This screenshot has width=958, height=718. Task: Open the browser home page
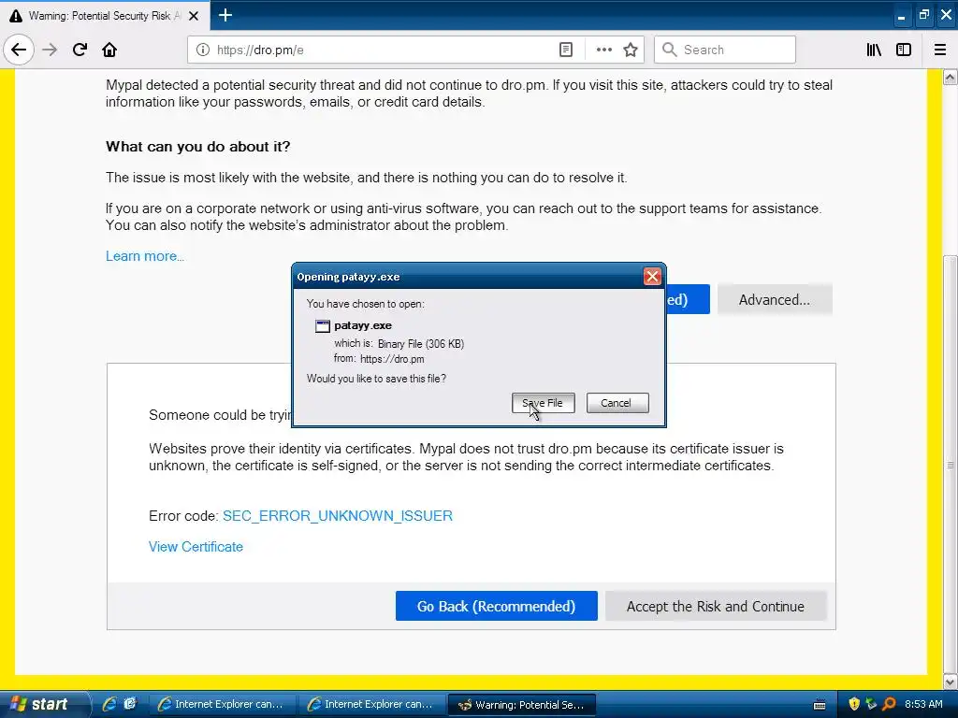coord(109,50)
